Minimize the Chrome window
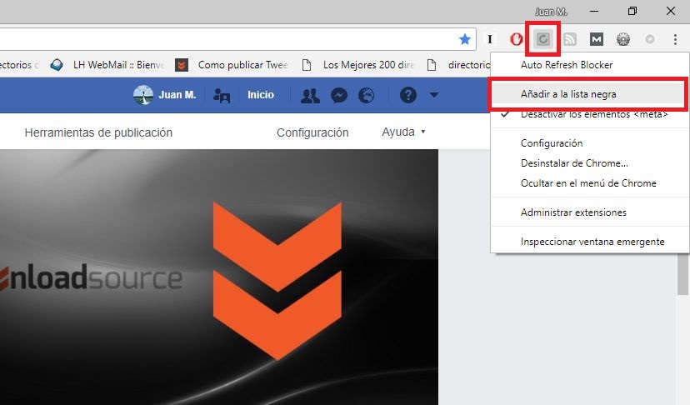 594,12
